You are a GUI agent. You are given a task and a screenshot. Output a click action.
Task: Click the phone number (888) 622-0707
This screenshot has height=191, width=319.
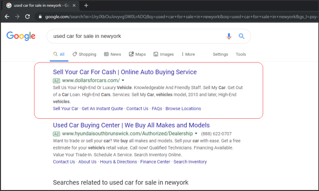click(x=216, y=134)
